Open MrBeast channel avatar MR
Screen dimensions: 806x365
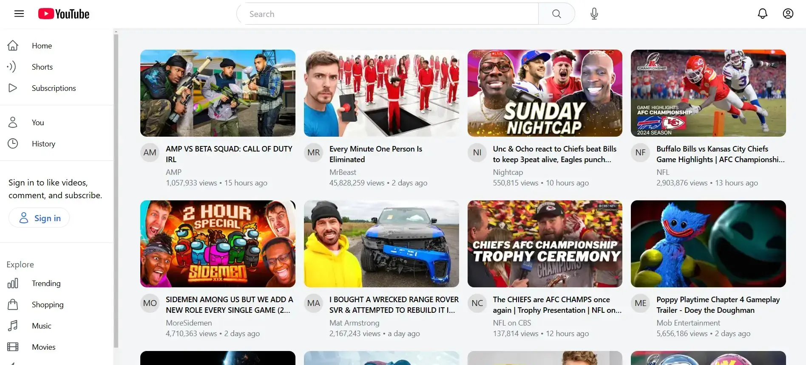coord(313,152)
